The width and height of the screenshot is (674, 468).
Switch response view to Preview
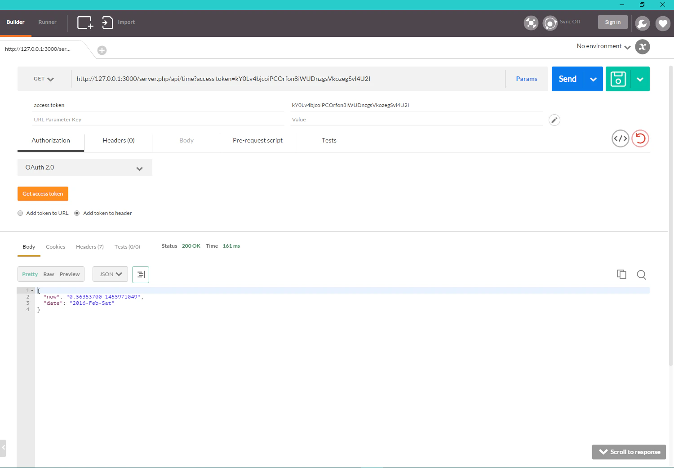click(x=70, y=274)
